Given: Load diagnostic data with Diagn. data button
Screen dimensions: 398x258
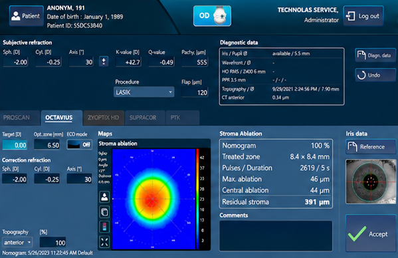Looking at the screenshot, I should click(375, 55).
